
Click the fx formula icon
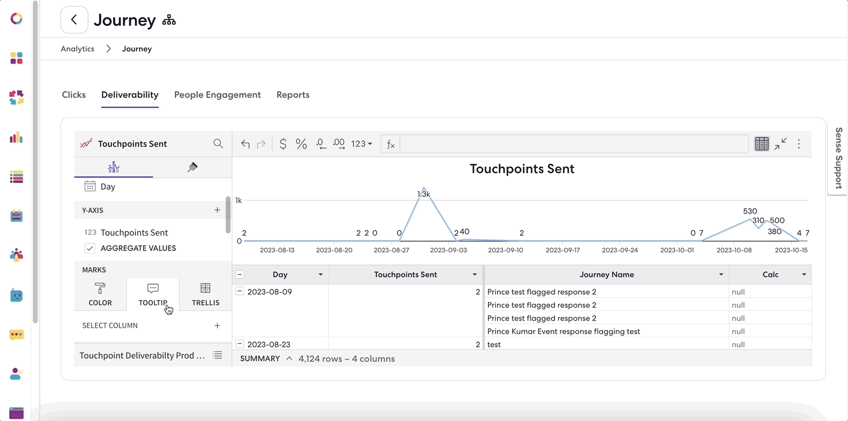(390, 144)
